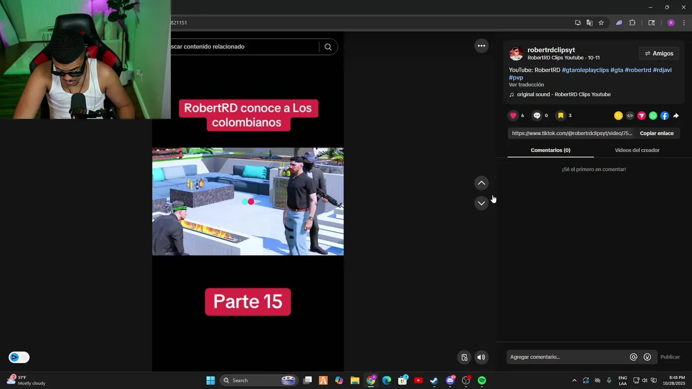Open Chrome's three-dot menu

pos(684,23)
